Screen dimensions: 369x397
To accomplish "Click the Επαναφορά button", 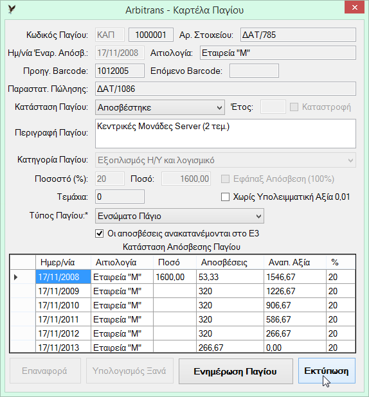I will [x=45, y=371].
